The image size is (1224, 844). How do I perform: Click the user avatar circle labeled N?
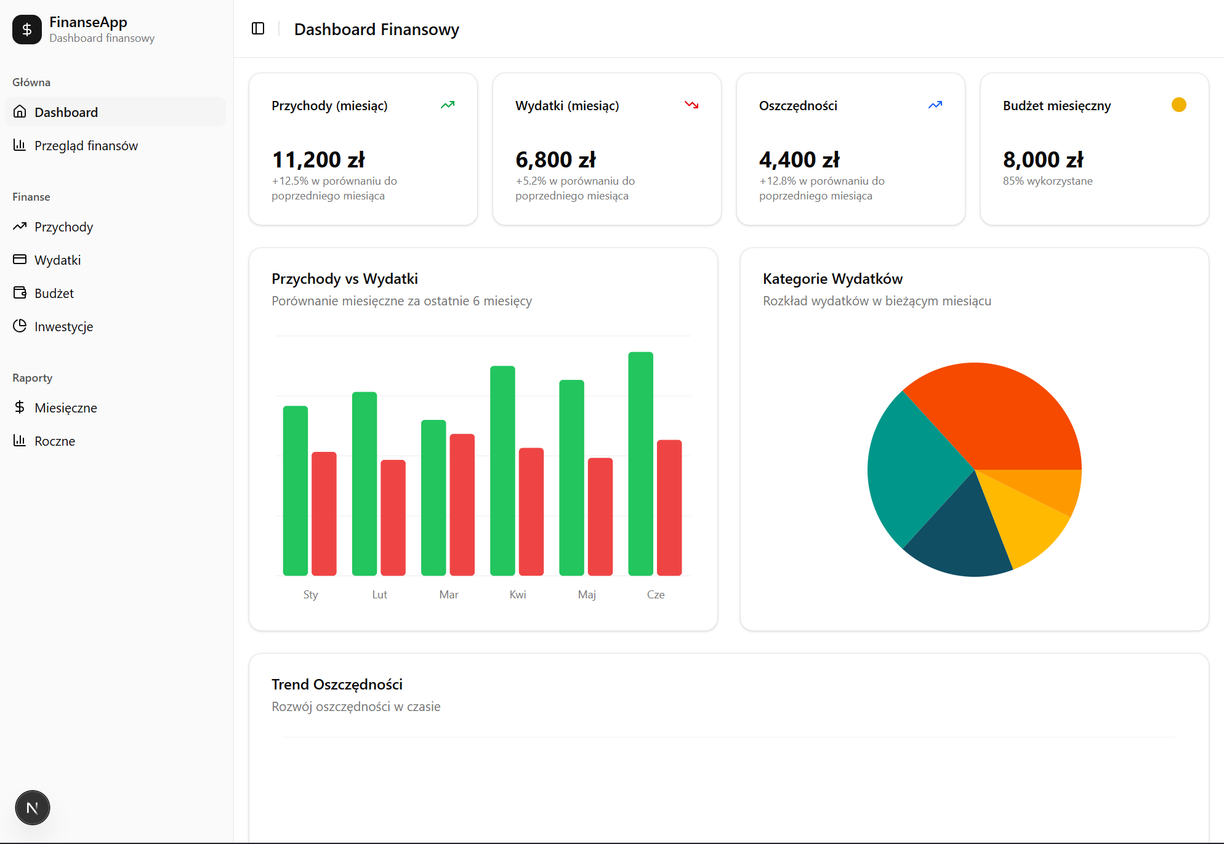[32, 808]
